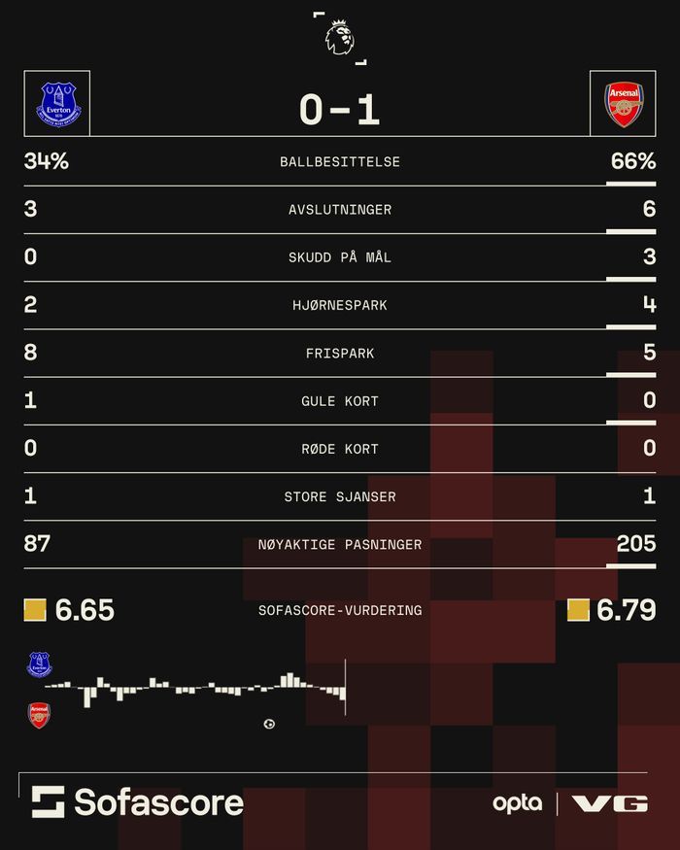Click the Arsenal crest beside the score
Screen dimensions: 680x850
[x=623, y=104]
